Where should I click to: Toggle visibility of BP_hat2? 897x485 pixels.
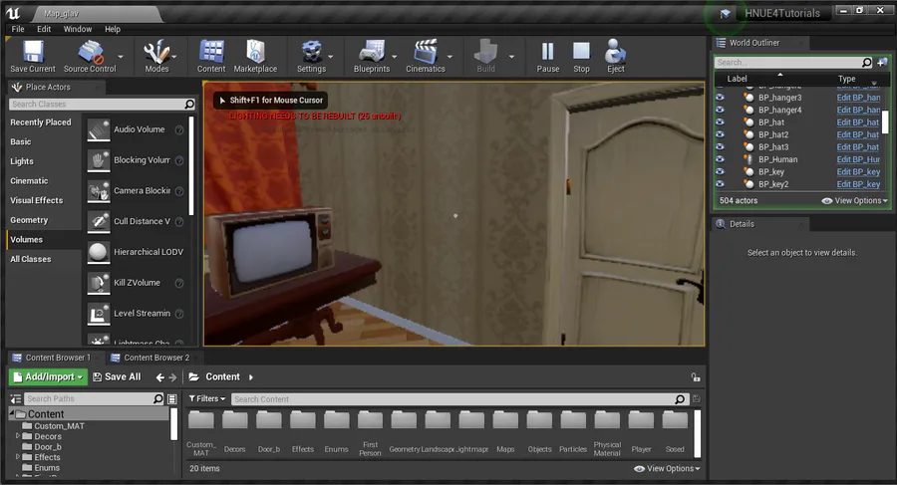(720, 134)
